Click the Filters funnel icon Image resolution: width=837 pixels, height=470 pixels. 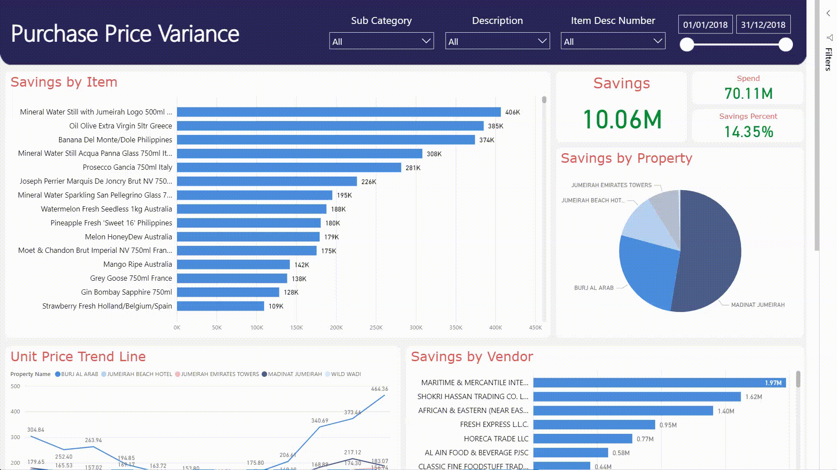tap(829, 38)
